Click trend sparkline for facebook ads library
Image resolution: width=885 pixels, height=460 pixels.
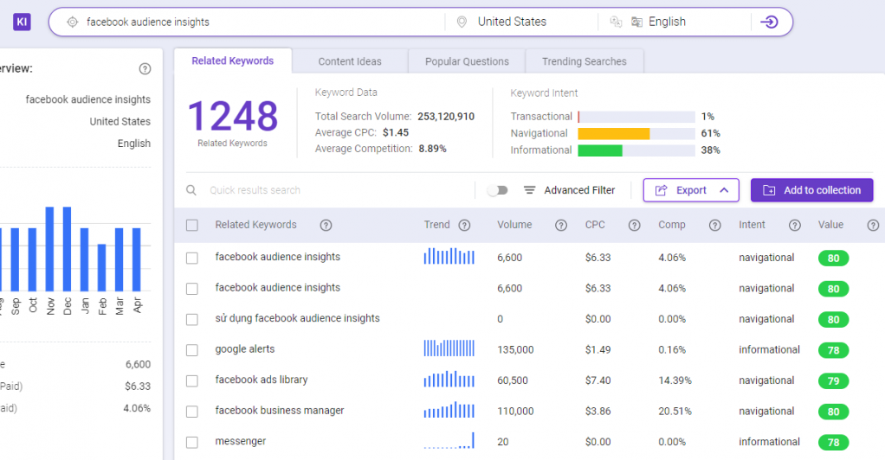click(x=449, y=379)
